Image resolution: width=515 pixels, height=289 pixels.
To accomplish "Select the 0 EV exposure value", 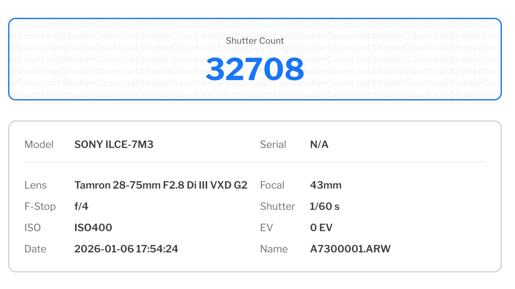I will (x=321, y=228).
